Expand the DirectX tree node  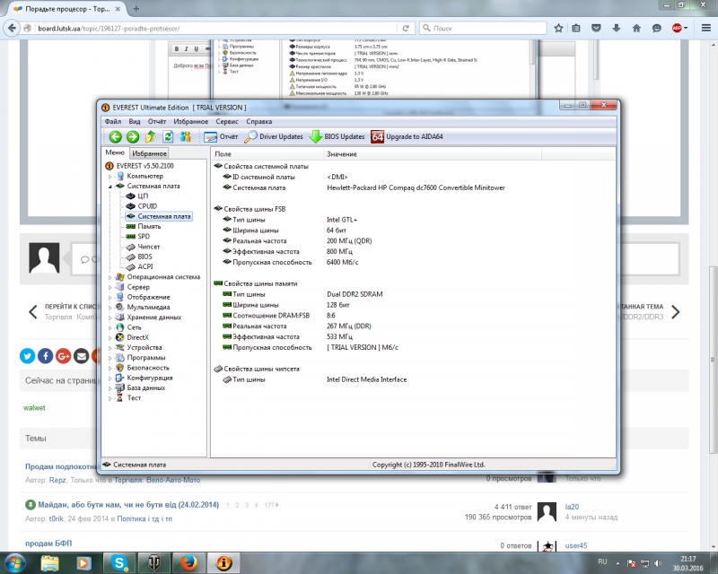click(x=111, y=337)
